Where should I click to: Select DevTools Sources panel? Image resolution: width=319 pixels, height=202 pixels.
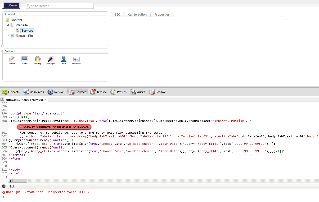(78, 92)
